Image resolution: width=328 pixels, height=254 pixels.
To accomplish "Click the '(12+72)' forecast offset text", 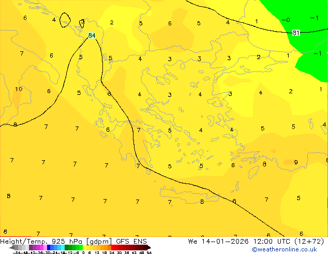I will pos(309,242).
